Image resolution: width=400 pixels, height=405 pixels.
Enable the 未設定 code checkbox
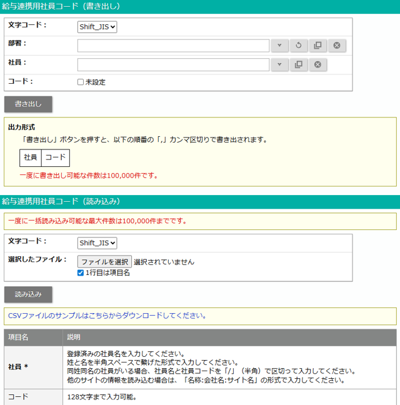[81, 82]
